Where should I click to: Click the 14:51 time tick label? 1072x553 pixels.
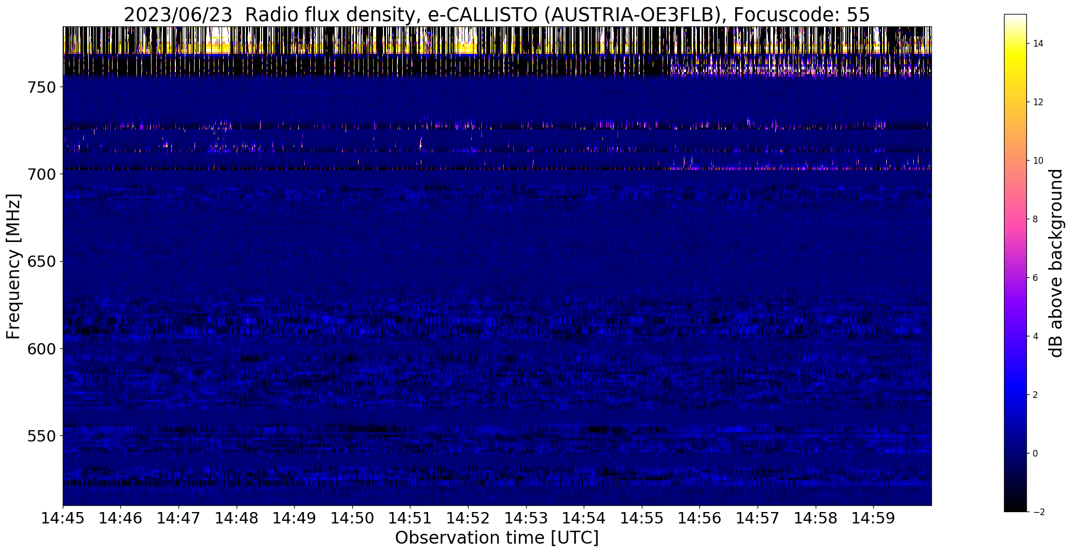(410, 518)
